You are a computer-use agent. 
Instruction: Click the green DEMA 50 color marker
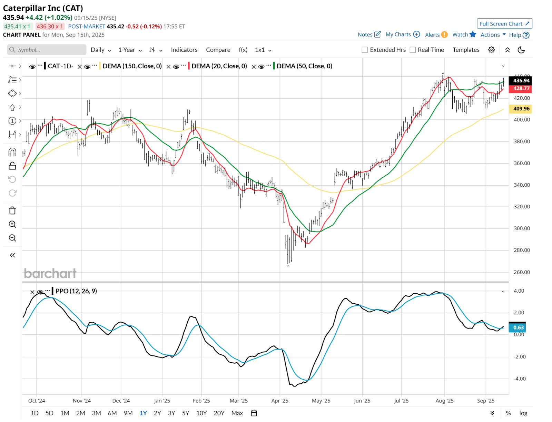click(x=274, y=66)
